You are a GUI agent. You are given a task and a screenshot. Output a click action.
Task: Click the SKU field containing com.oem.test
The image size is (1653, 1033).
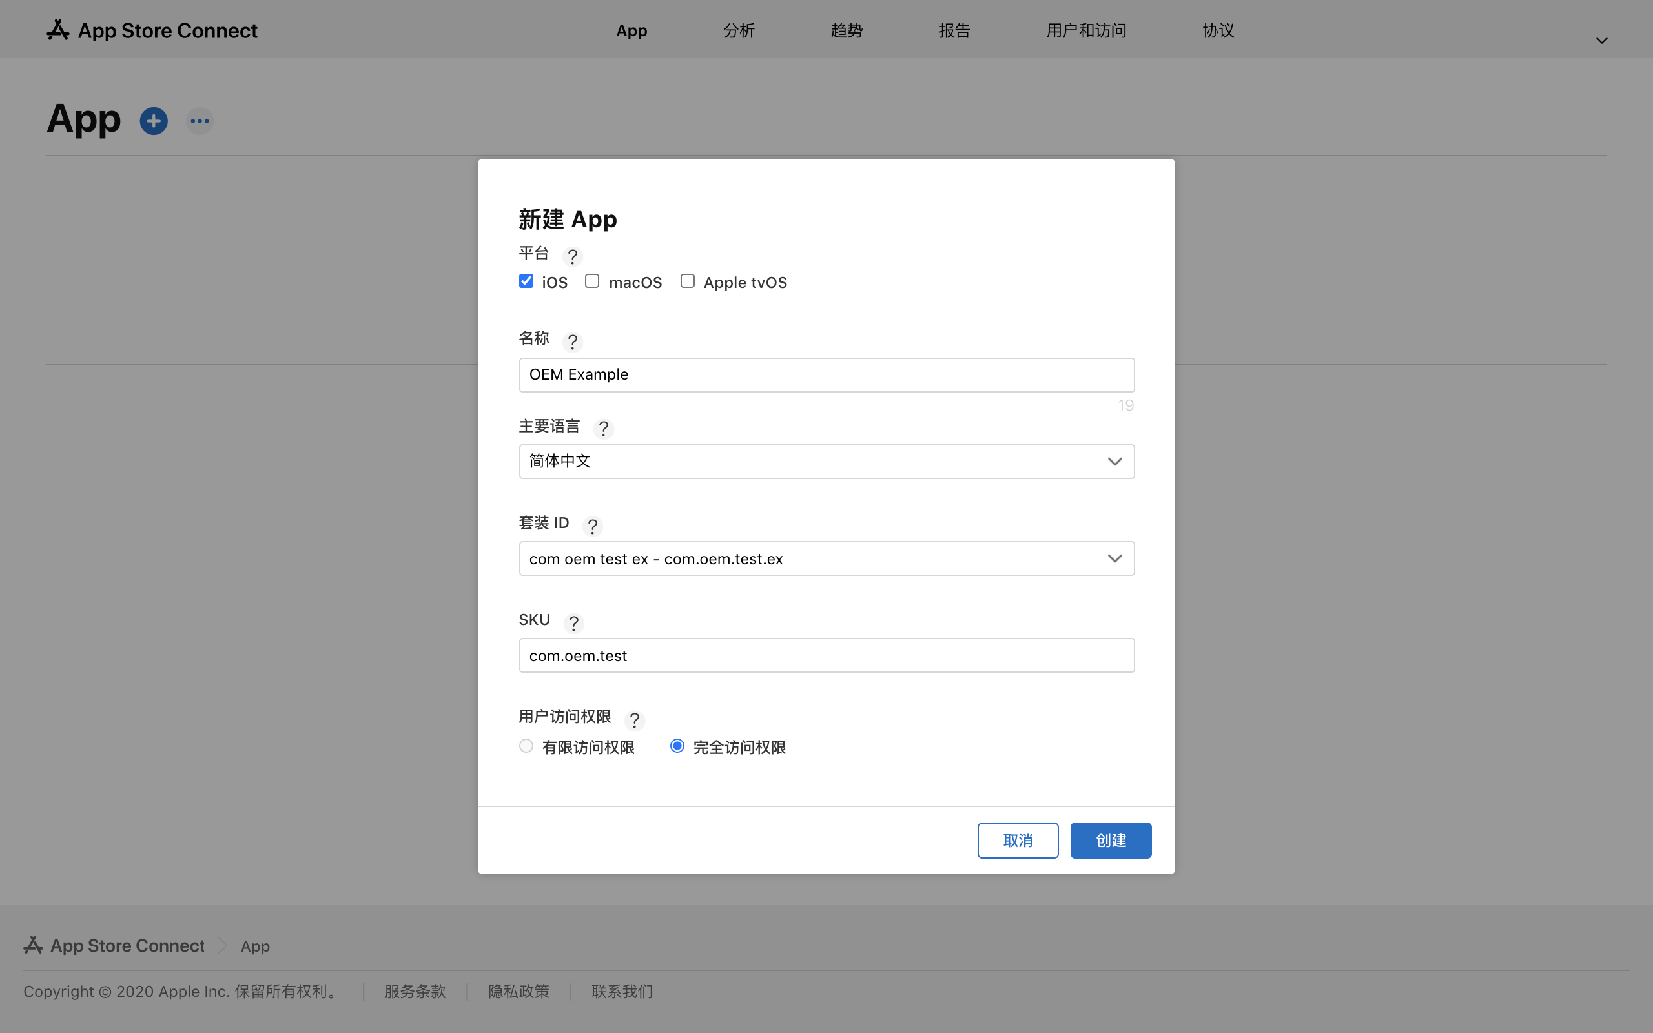coord(826,656)
